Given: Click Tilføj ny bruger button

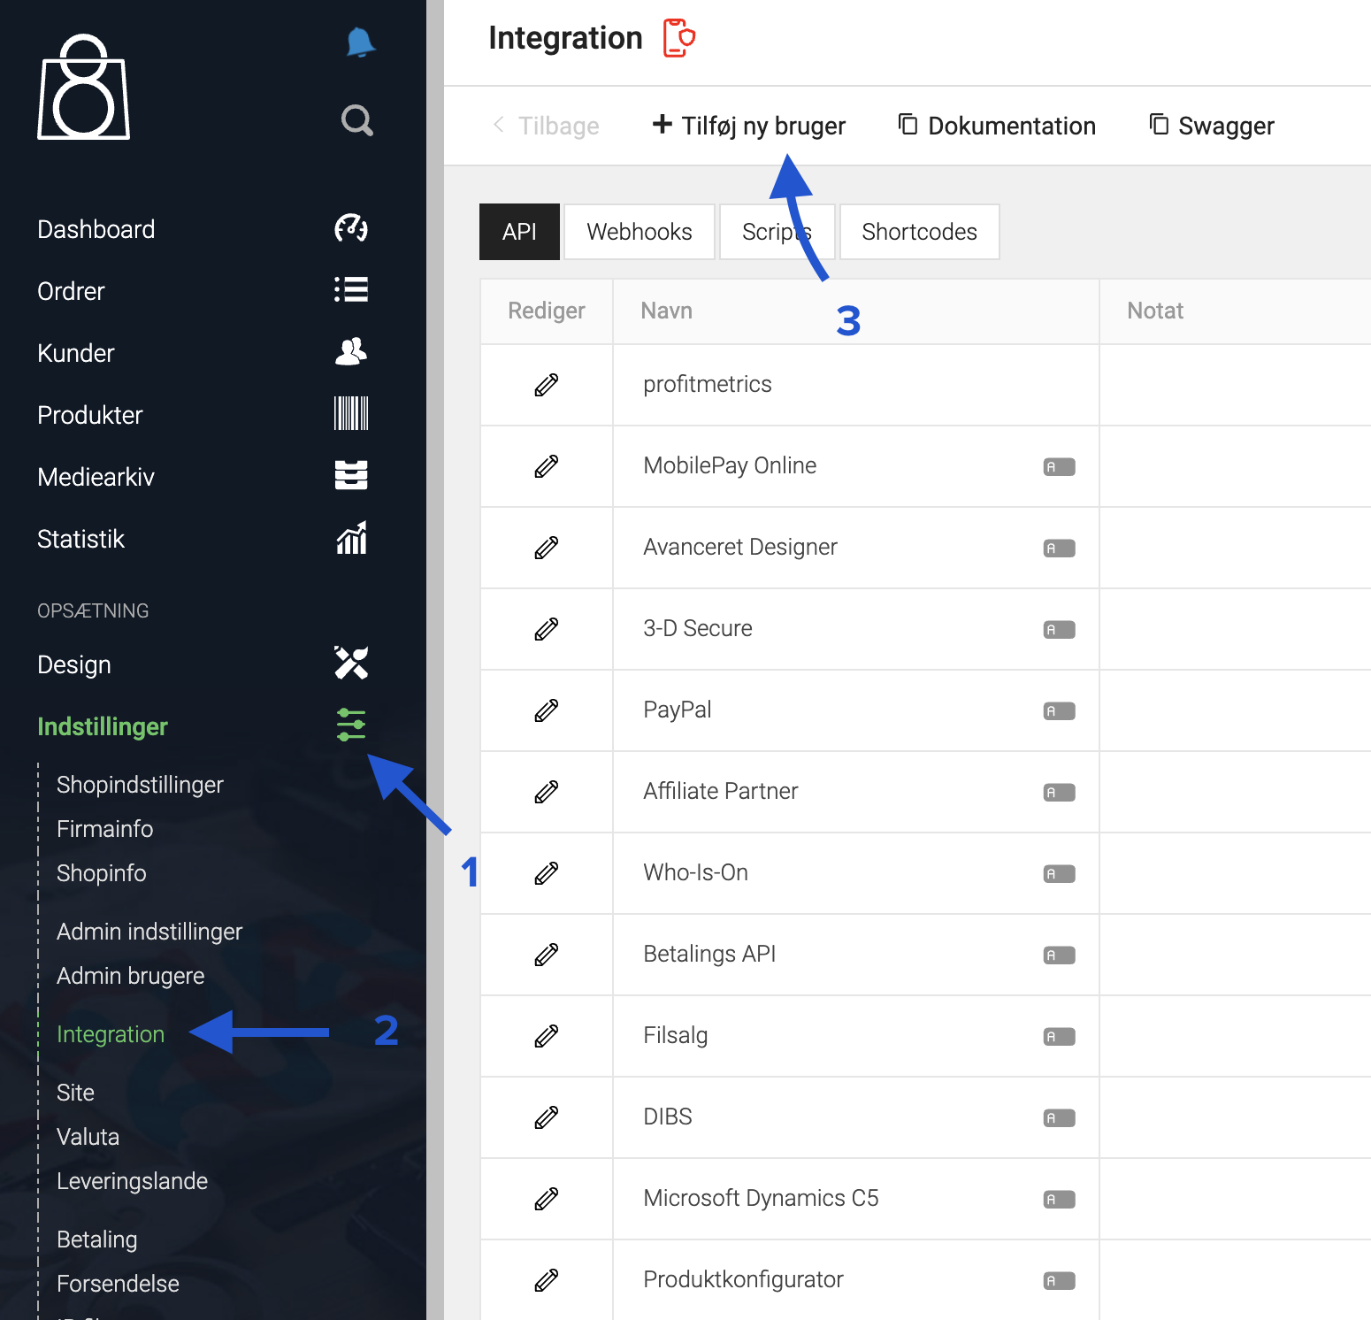Looking at the screenshot, I should pyautogui.click(x=748, y=126).
